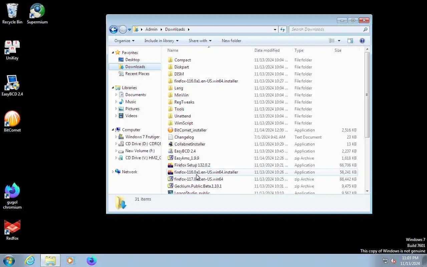Open the gugol chromium desktop shortcut

(12, 196)
